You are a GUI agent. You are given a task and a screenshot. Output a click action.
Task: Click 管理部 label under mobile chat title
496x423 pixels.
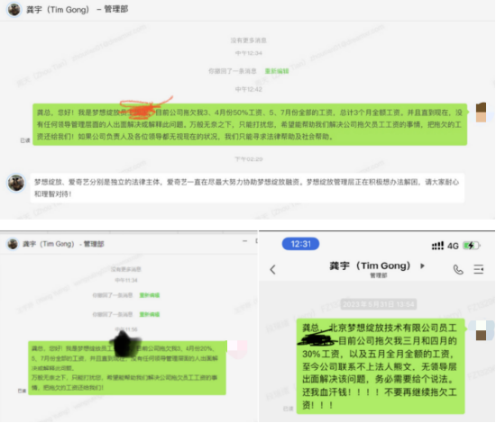point(379,275)
